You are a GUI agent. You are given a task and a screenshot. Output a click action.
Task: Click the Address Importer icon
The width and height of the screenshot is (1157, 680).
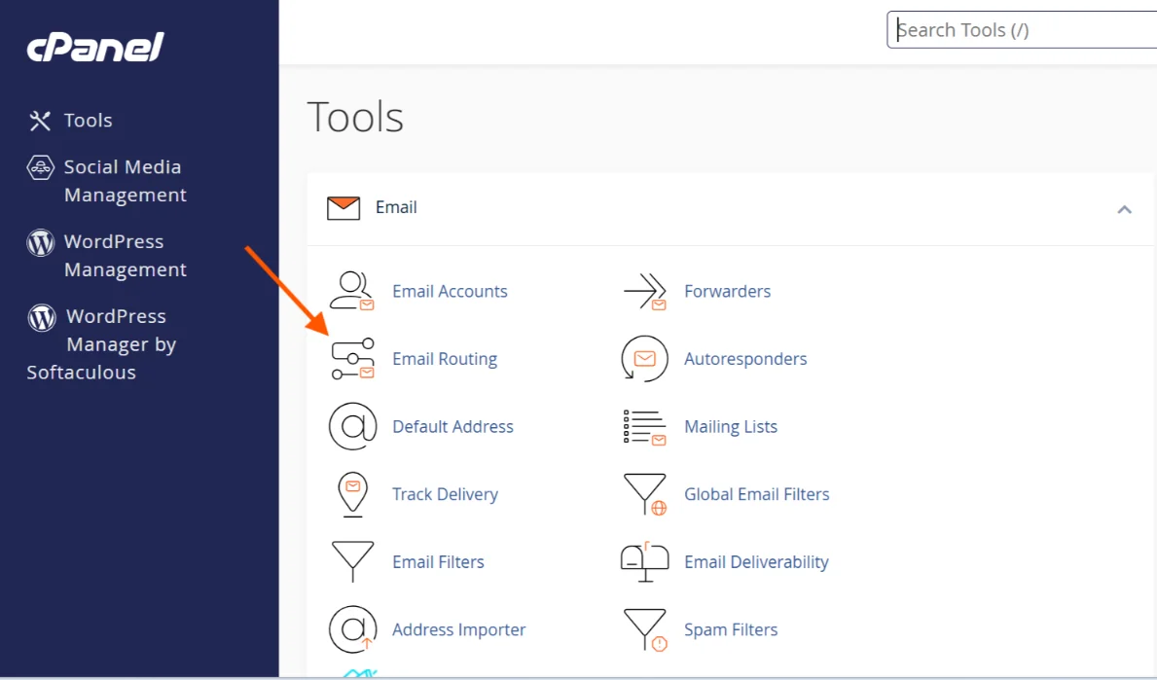coord(351,629)
